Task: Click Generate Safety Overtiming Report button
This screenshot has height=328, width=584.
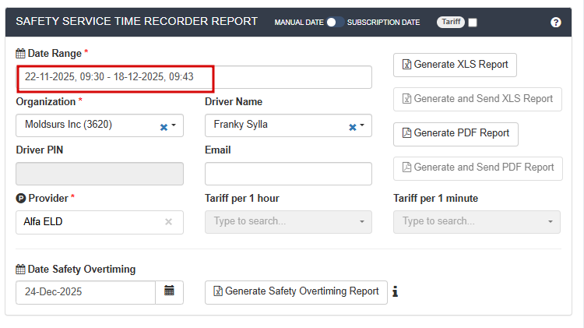Action: pos(296,291)
